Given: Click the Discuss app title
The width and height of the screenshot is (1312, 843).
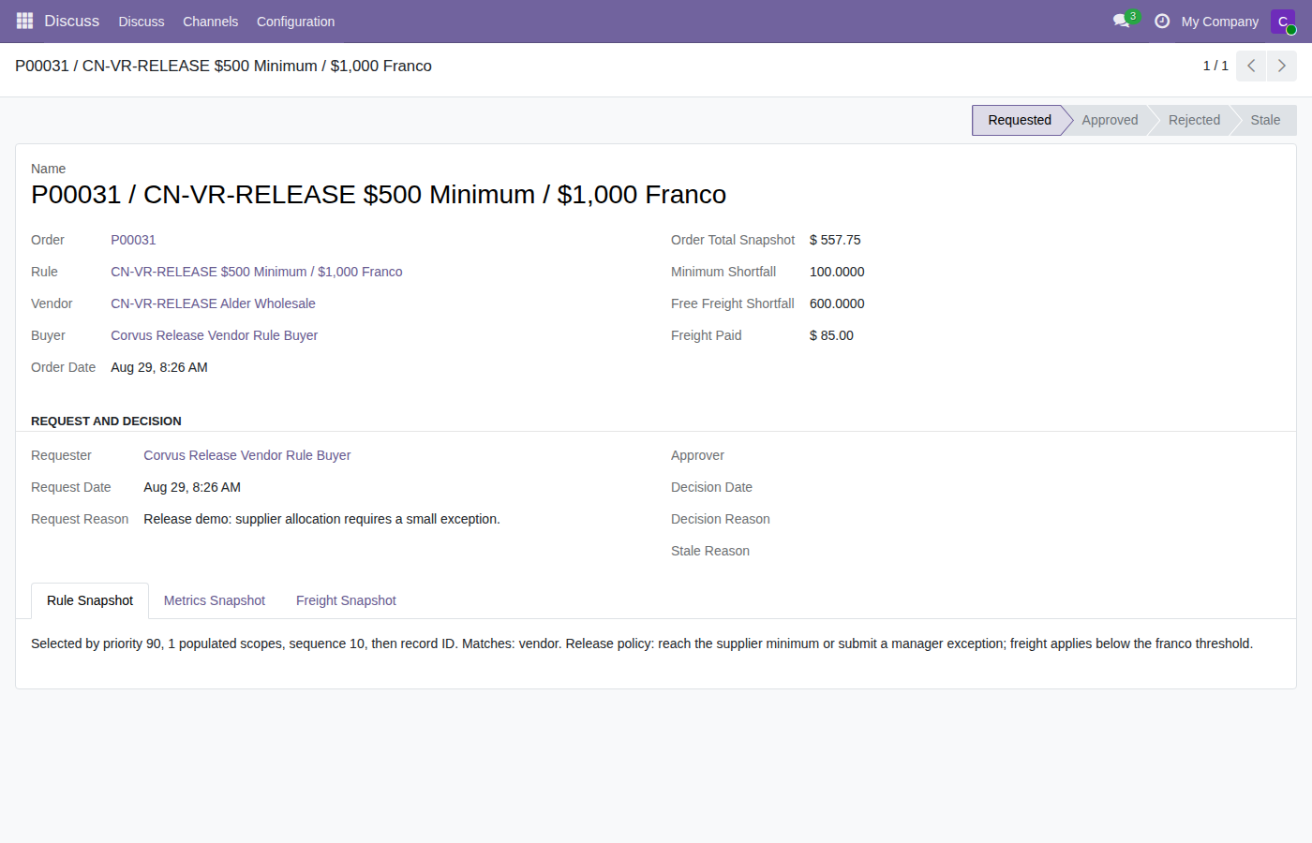Looking at the screenshot, I should (x=71, y=21).
